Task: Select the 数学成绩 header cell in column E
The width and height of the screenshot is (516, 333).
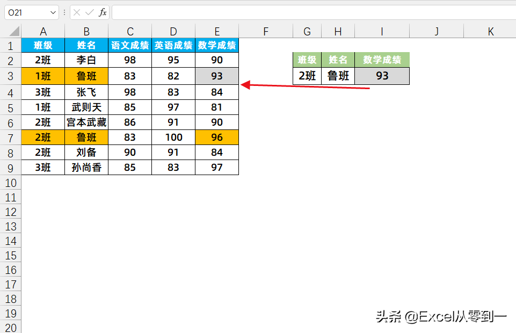Action: pos(216,46)
